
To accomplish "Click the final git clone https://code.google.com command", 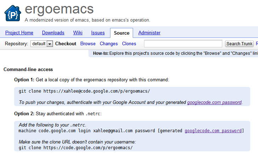I will [75, 148].
